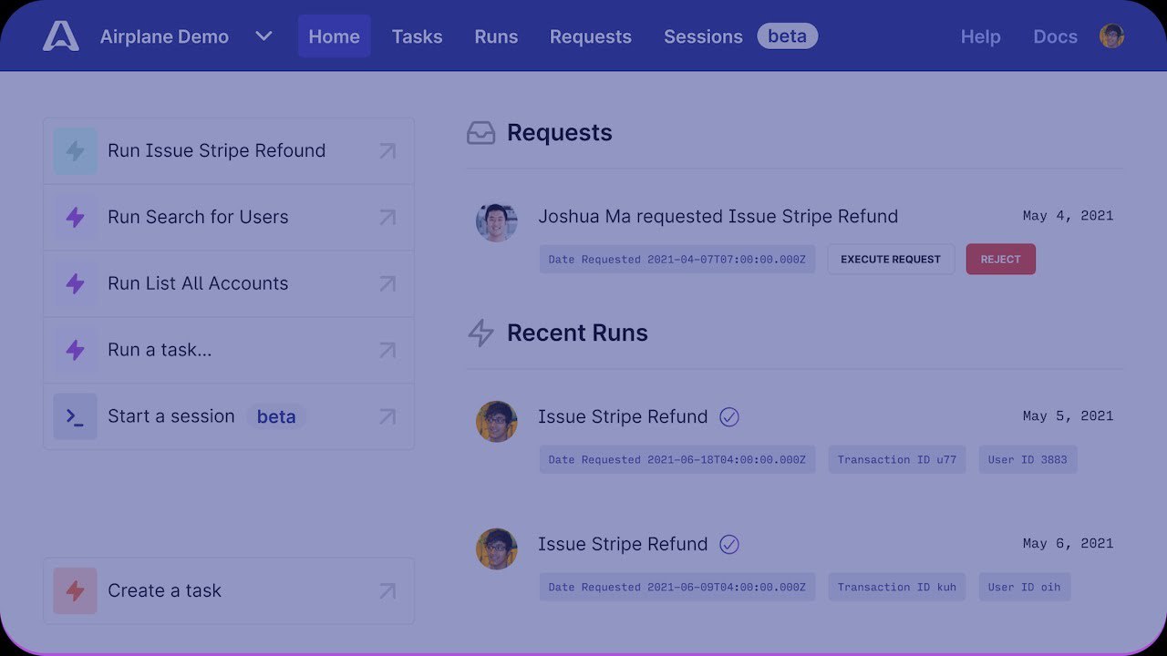Click the beta badge on Start a session

(x=276, y=417)
